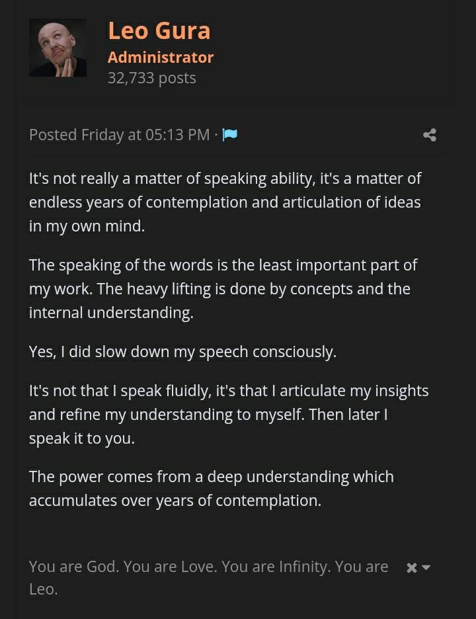View the 32,733 posts count
Image resolution: width=476 pixels, height=619 pixels.
coord(151,78)
